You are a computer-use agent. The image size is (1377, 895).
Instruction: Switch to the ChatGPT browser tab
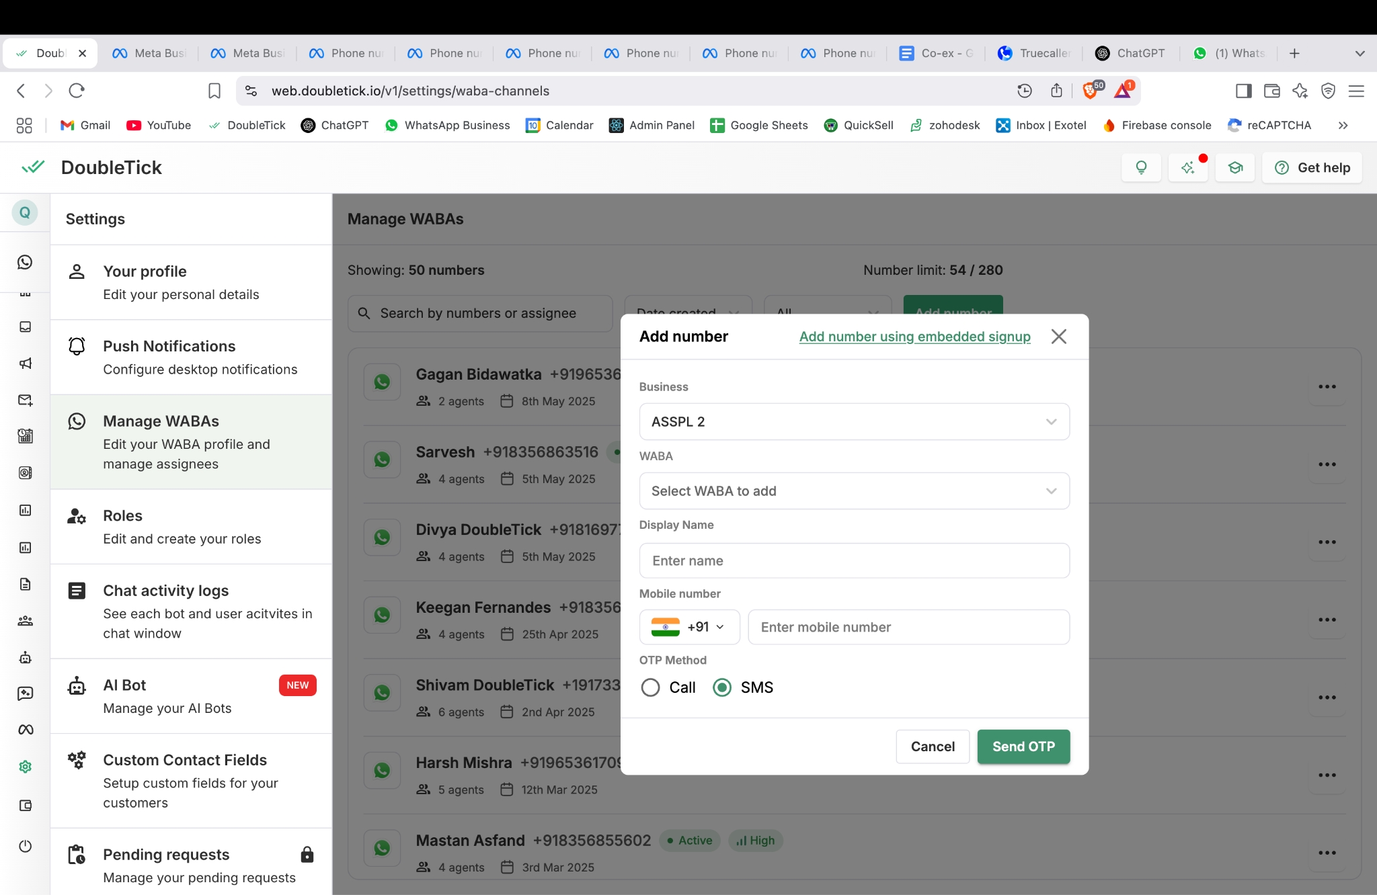tap(1131, 53)
